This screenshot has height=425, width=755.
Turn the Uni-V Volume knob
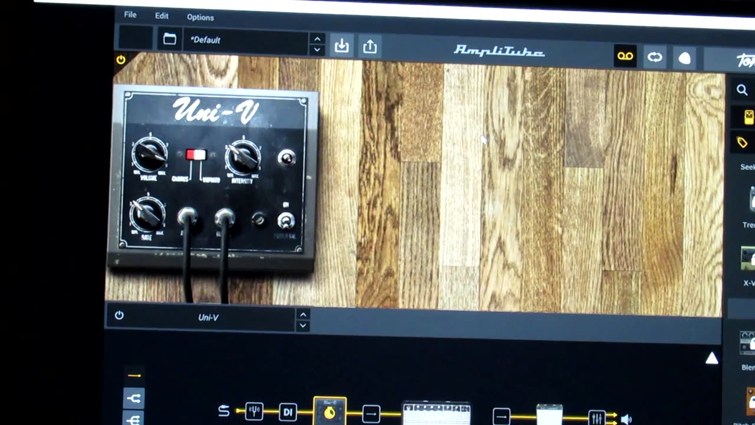point(149,153)
